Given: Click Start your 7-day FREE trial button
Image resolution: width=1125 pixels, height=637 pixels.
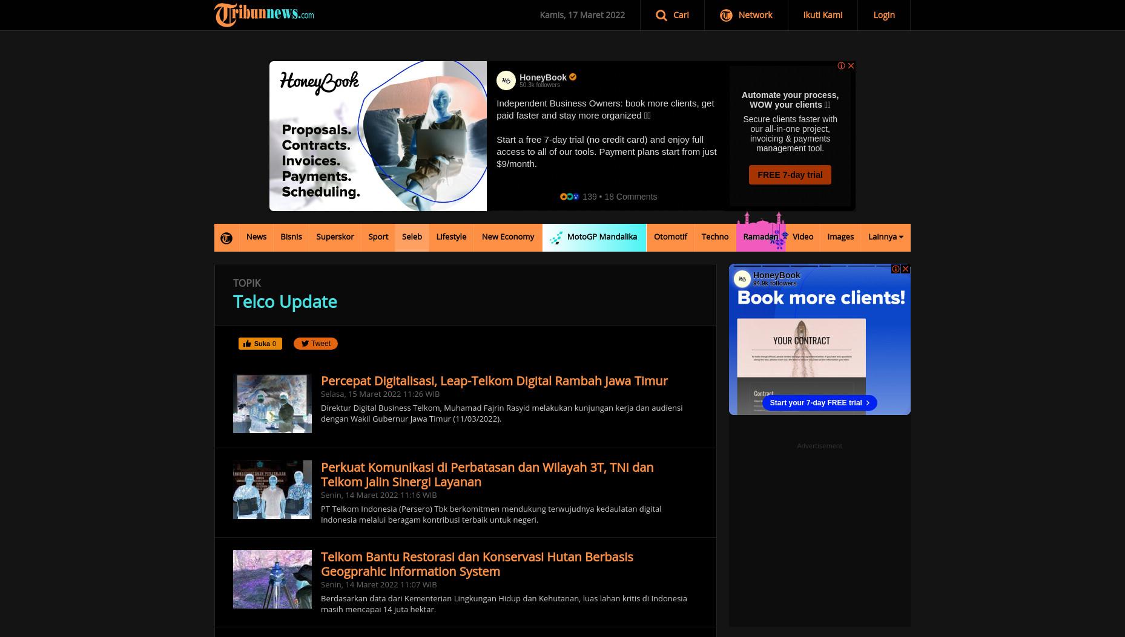Looking at the screenshot, I should pyautogui.click(x=819, y=403).
